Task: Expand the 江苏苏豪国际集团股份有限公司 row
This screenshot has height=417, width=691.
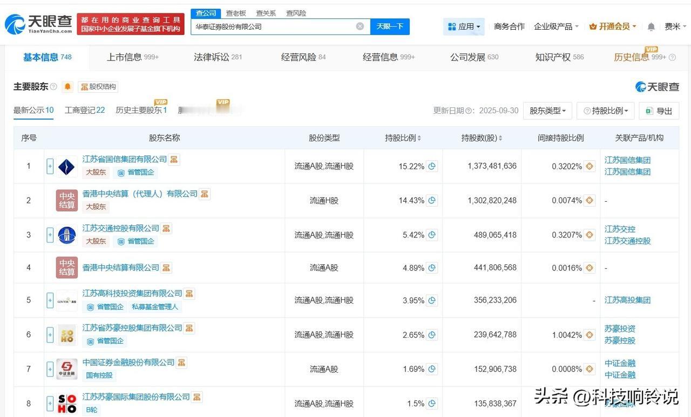Action: 50,403
